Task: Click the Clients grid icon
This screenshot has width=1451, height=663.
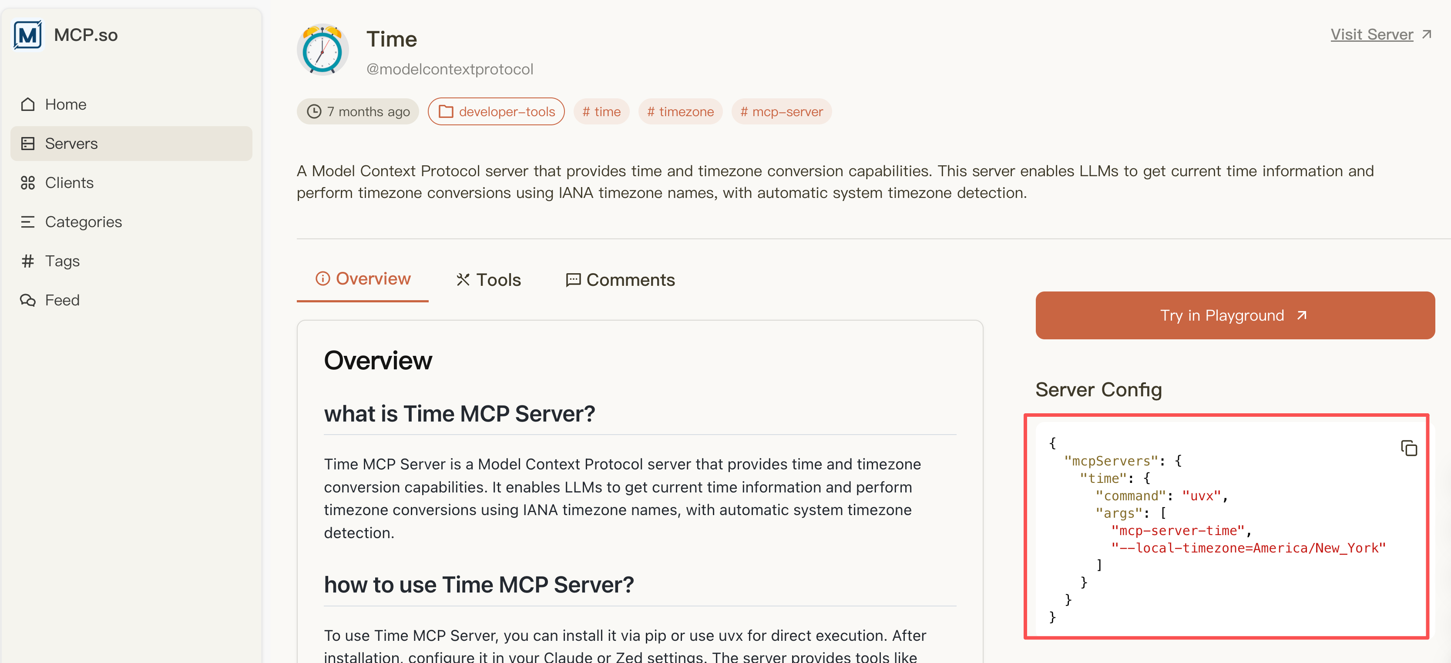Action: pos(27,182)
